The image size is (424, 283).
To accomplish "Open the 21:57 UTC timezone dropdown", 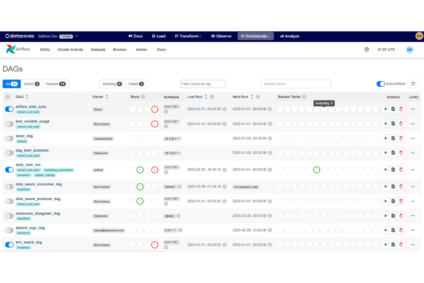I will click(388, 50).
